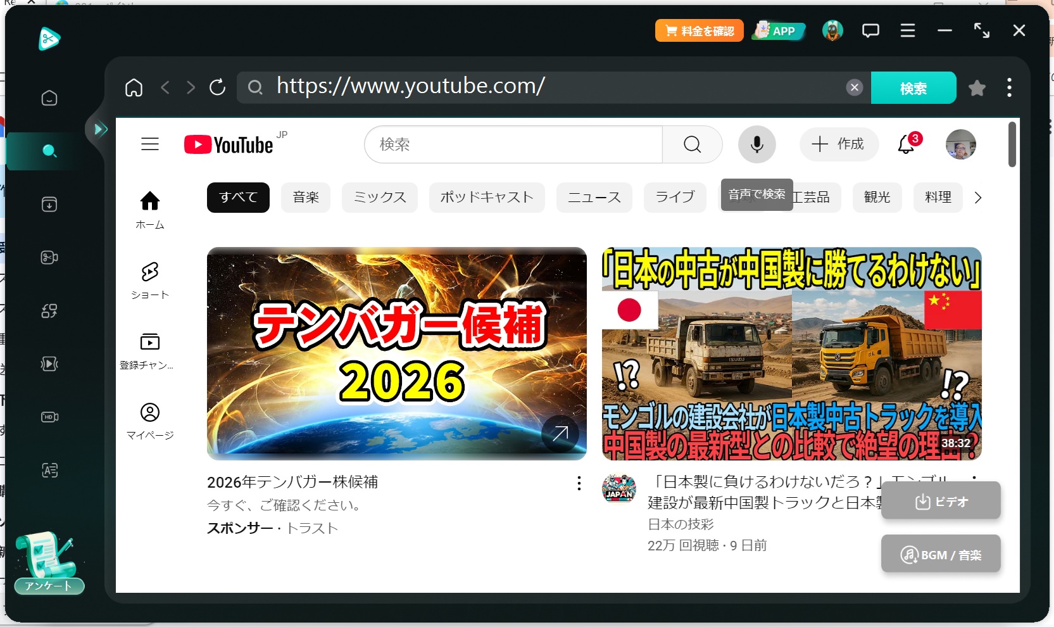1054x627 pixels.
Task: Open the sponsored video's more options menu
Action: pyautogui.click(x=579, y=484)
